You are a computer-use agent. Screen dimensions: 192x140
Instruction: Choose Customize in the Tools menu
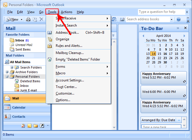(x=82, y=93)
